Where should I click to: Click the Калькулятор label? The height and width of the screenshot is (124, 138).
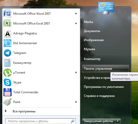[22, 63]
